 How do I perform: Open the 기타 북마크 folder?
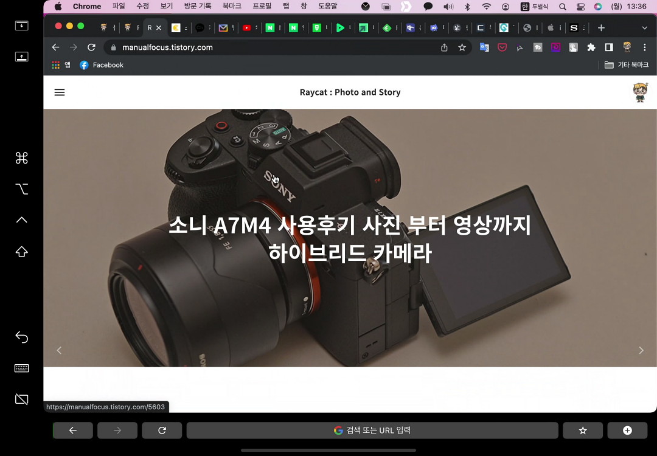(627, 65)
